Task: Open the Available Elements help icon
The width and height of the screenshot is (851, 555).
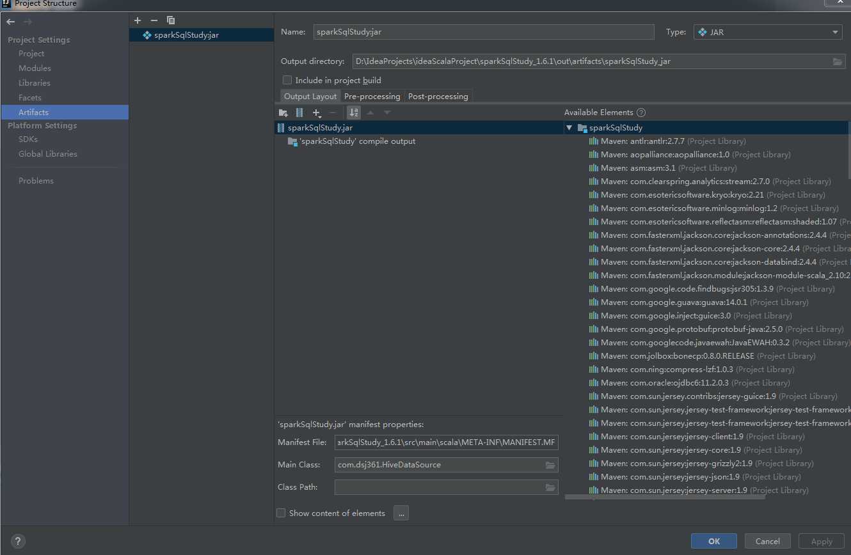Action: pyautogui.click(x=641, y=113)
